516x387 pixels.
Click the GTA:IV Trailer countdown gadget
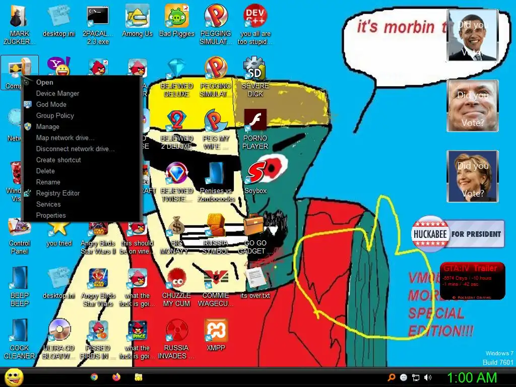pyautogui.click(x=472, y=281)
